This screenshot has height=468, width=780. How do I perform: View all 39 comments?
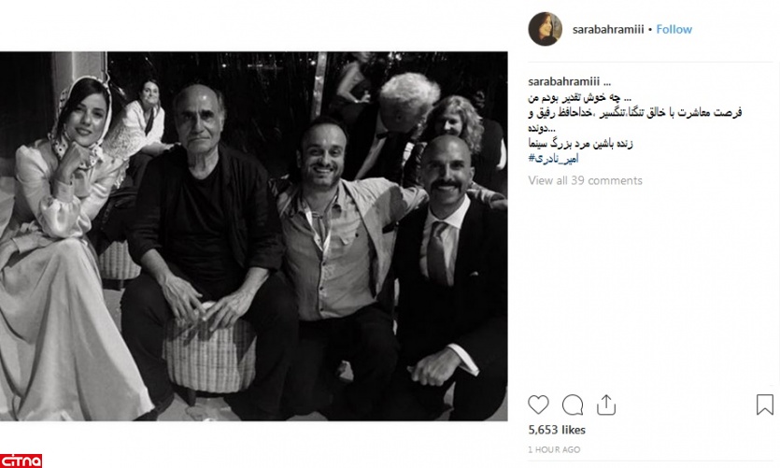[x=585, y=180]
